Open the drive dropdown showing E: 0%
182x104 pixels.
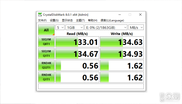(106, 28)
